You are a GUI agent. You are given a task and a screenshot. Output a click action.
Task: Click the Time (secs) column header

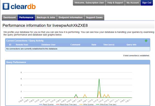point(109,45)
